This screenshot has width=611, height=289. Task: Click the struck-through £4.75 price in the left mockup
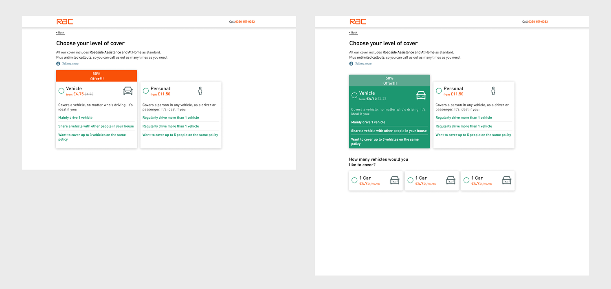click(x=89, y=94)
